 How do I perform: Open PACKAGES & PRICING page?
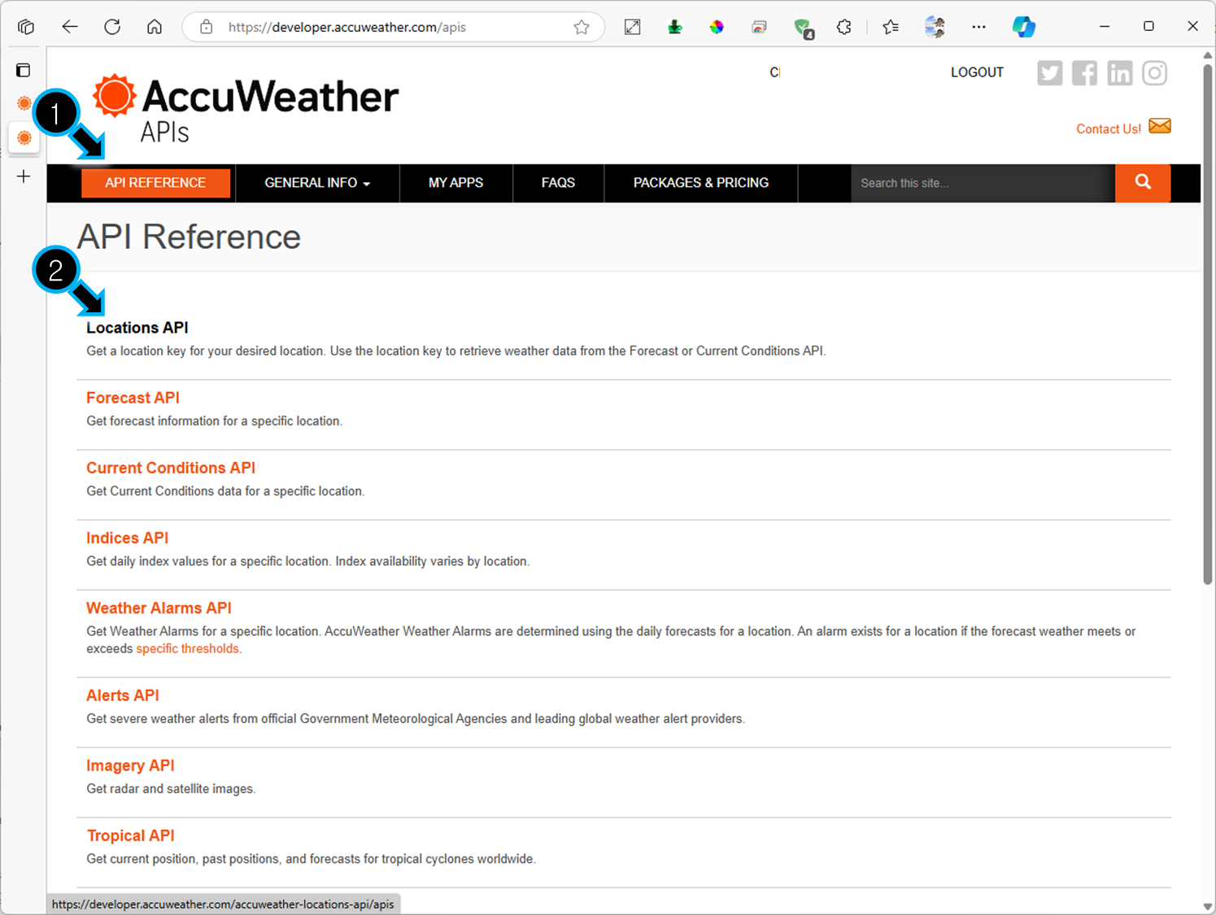(x=701, y=183)
